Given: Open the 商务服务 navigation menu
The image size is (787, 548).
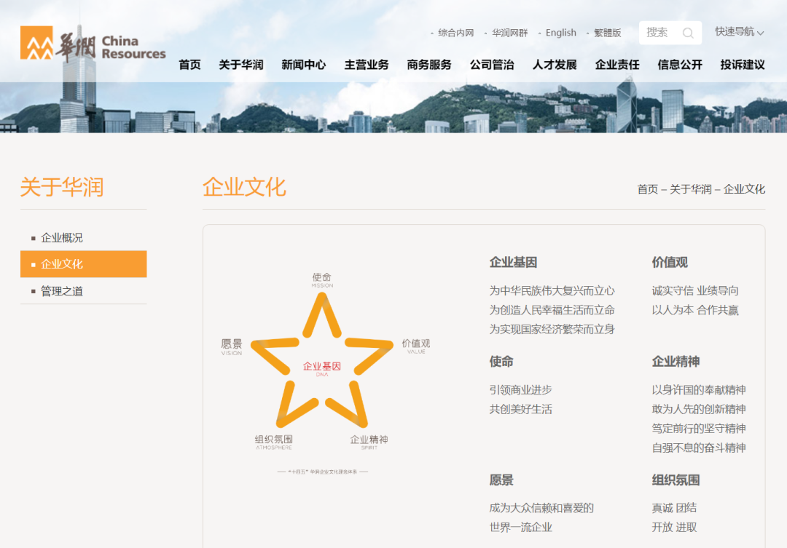Looking at the screenshot, I should (429, 65).
